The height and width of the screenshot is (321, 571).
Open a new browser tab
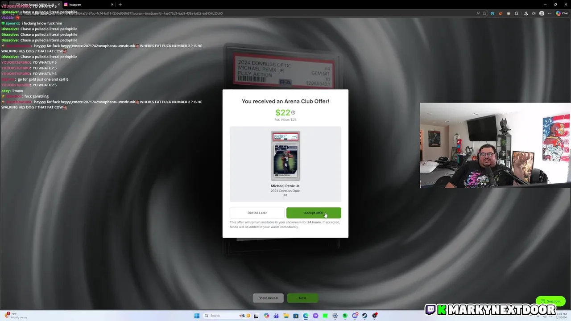tap(120, 4)
